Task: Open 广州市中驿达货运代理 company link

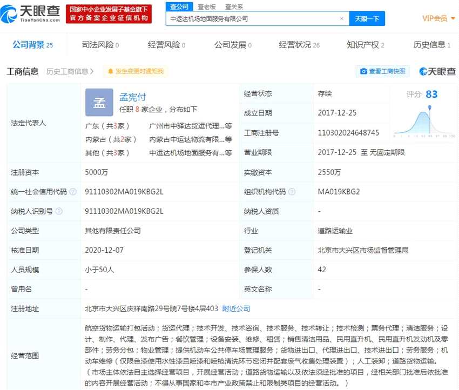Action: coord(191,126)
